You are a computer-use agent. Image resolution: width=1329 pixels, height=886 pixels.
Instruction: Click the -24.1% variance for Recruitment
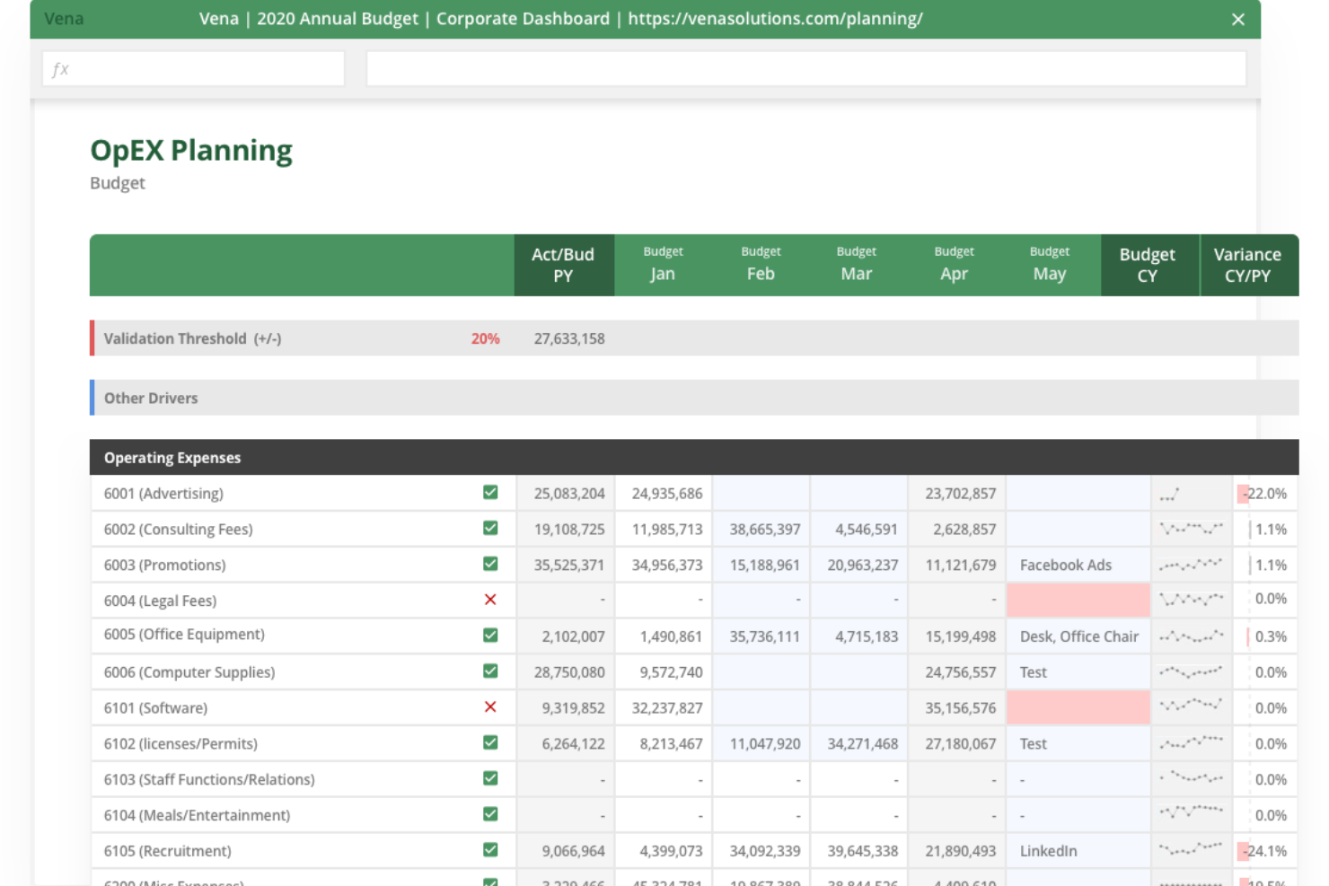[x=1265, y=851]
